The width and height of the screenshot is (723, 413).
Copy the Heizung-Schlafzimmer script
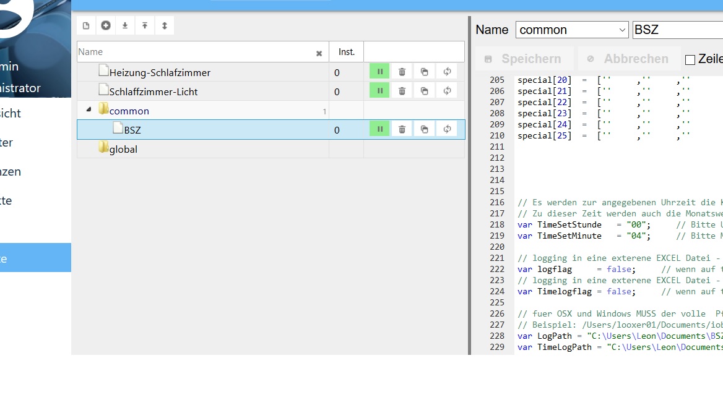pos(425,72)
